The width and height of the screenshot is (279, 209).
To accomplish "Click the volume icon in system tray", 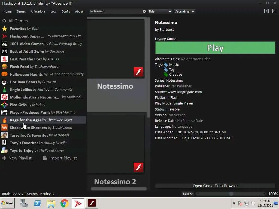I will tap(253, 203).
